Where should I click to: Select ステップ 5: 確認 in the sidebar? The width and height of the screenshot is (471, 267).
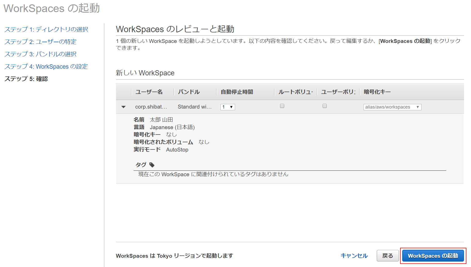(26, 79)
